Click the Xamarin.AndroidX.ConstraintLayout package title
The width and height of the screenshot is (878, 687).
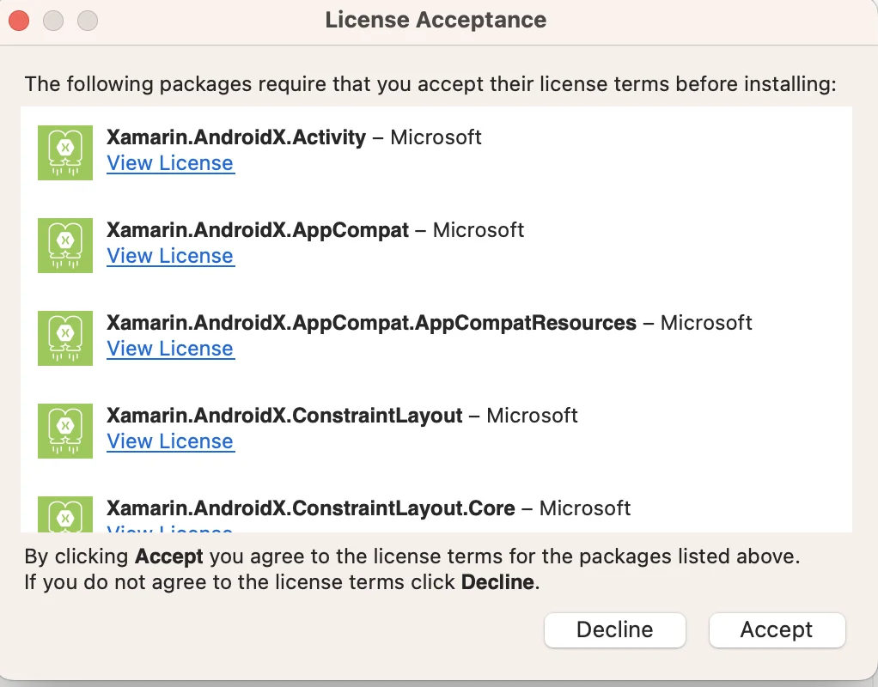[284, 416]
